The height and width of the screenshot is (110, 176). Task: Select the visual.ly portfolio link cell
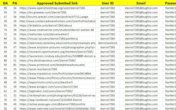57,39
